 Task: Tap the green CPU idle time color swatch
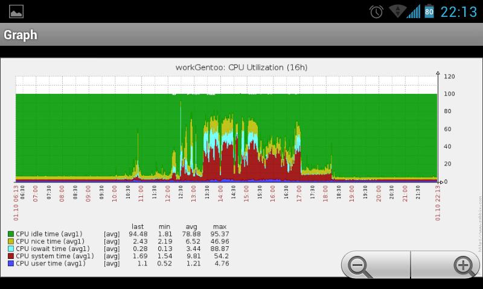(11, 234)
